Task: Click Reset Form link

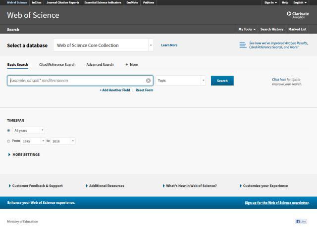Action: click(x=144, y=90)
